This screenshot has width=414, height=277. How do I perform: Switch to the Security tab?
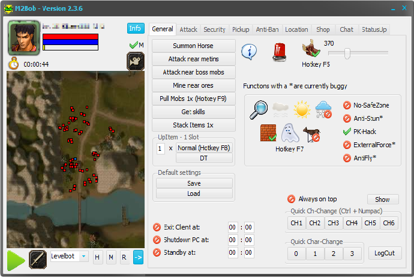(214, 29)
